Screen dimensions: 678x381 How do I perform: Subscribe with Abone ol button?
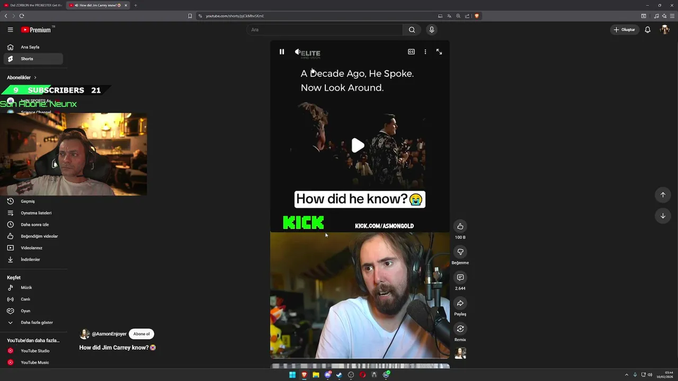coord(141,334)
